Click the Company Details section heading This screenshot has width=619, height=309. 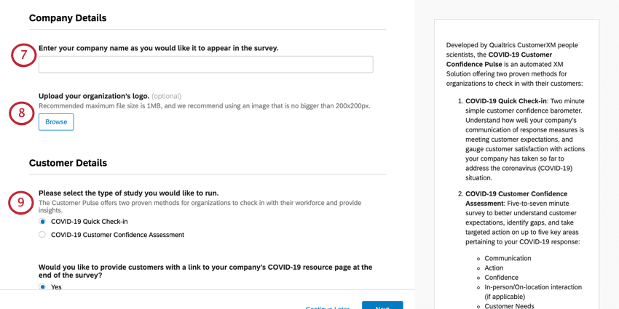68,18
